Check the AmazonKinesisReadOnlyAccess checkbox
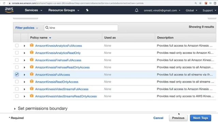The image size is (218, 122). [17, 82]
